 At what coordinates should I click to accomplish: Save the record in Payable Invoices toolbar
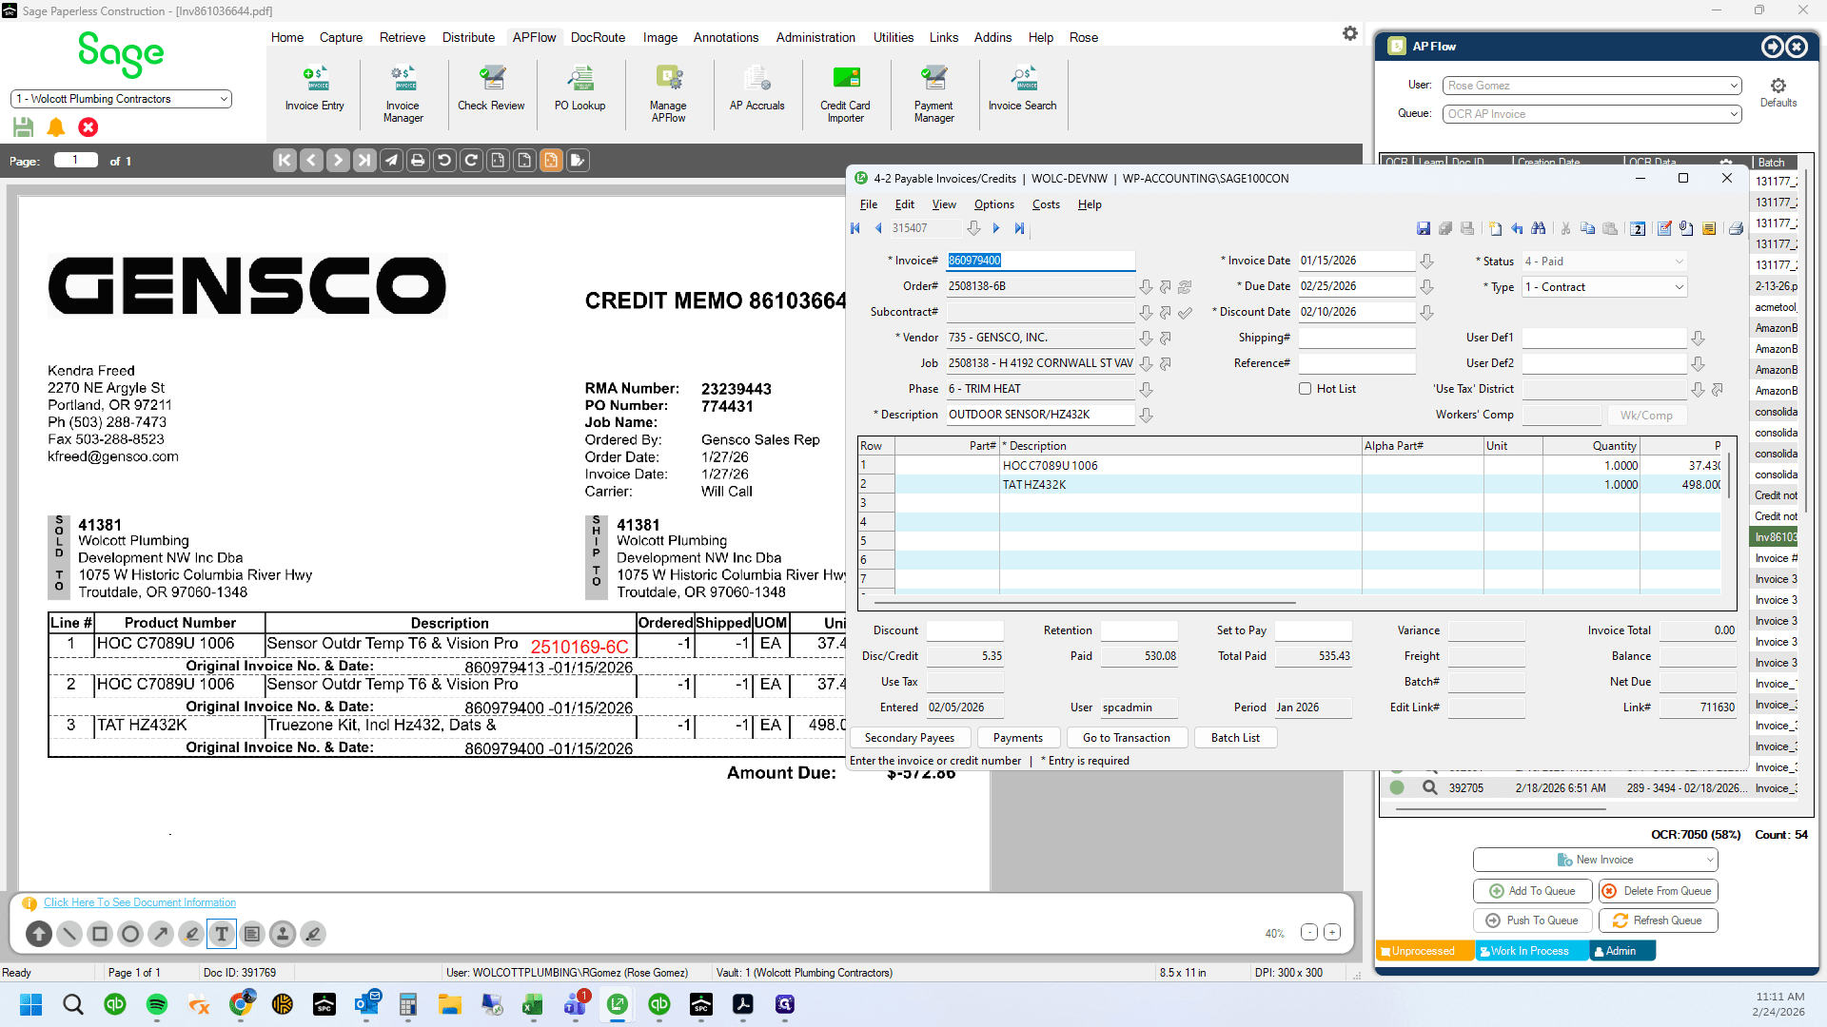(x=1424, y=228)
